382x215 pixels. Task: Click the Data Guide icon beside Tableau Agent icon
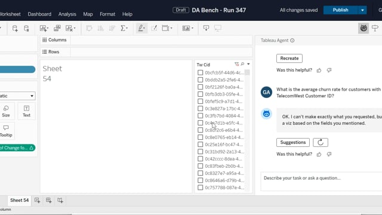pyautogui.click(x=375, y=28)
